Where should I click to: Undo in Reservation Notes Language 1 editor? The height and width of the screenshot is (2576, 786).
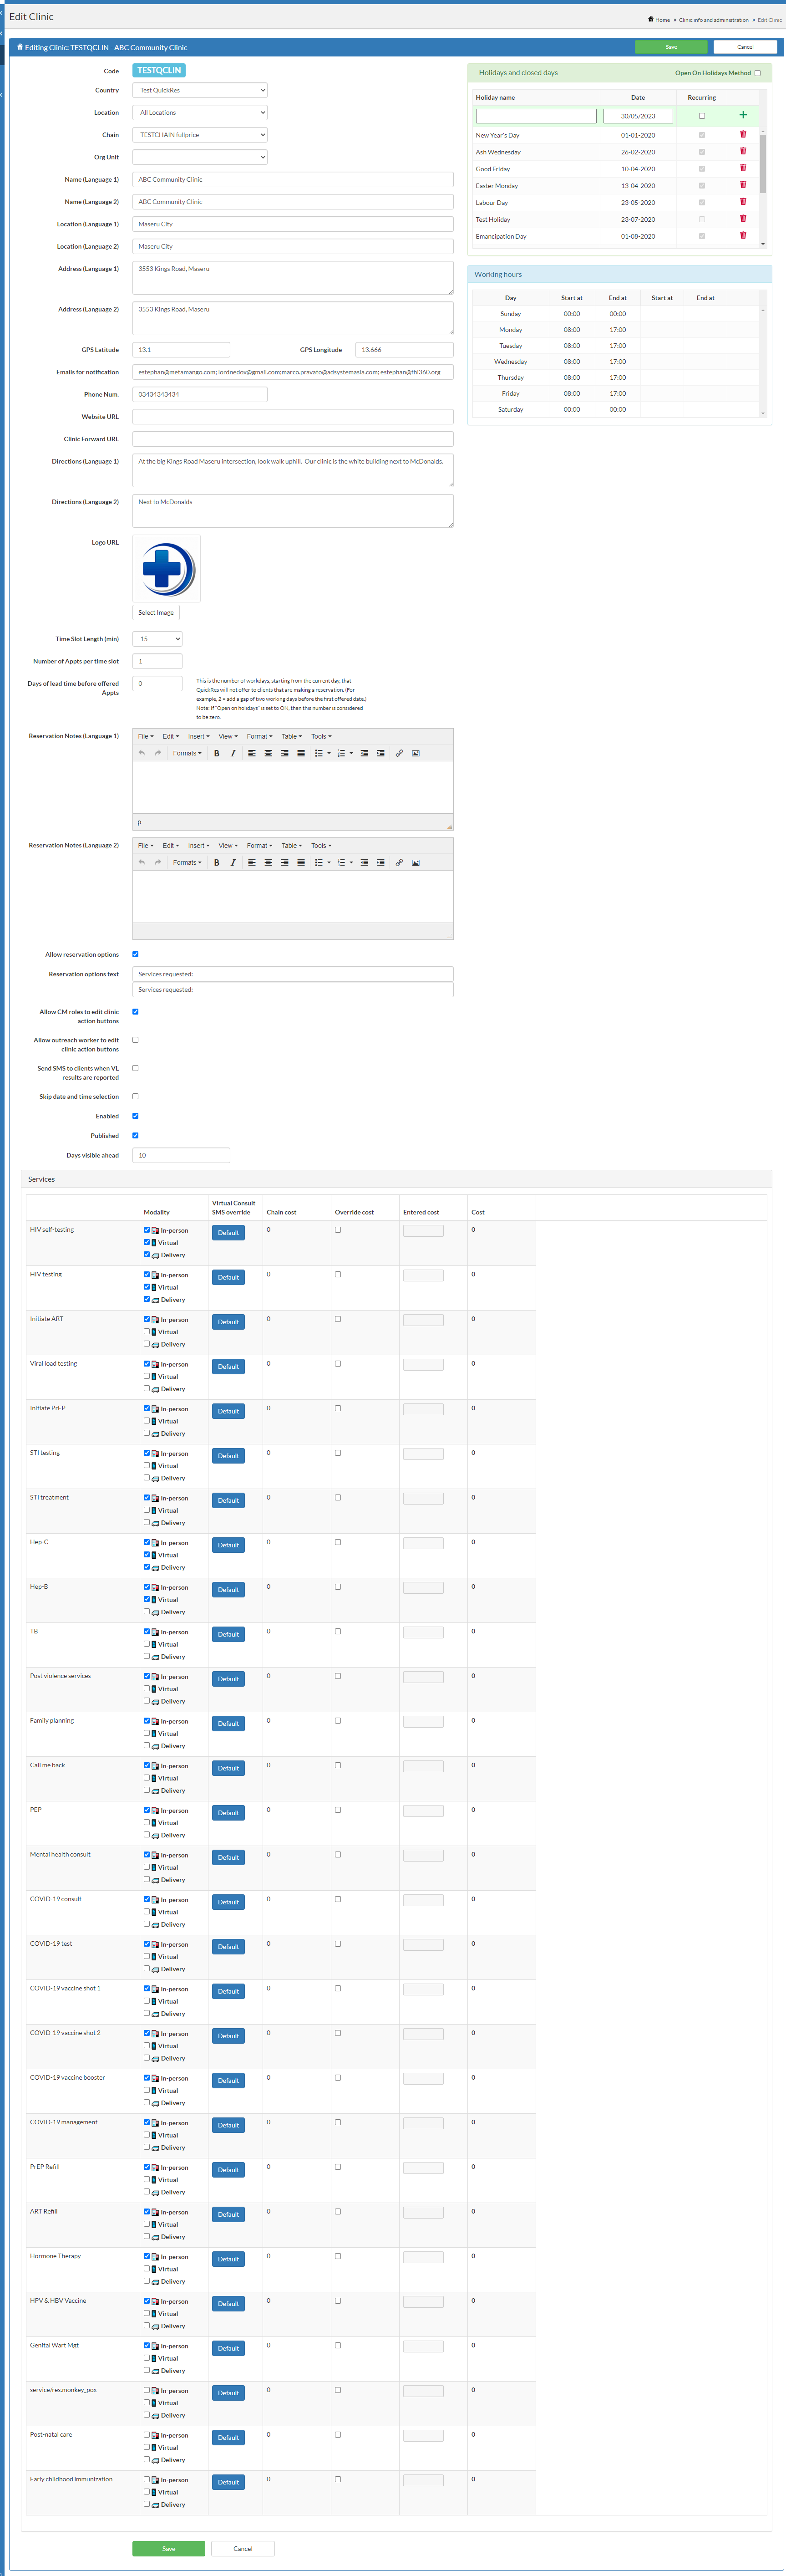tap(142, 753)
